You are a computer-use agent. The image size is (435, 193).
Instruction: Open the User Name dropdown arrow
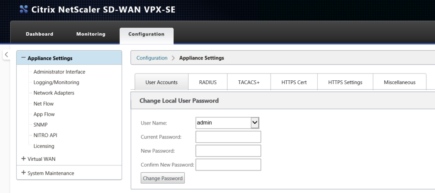255,122
